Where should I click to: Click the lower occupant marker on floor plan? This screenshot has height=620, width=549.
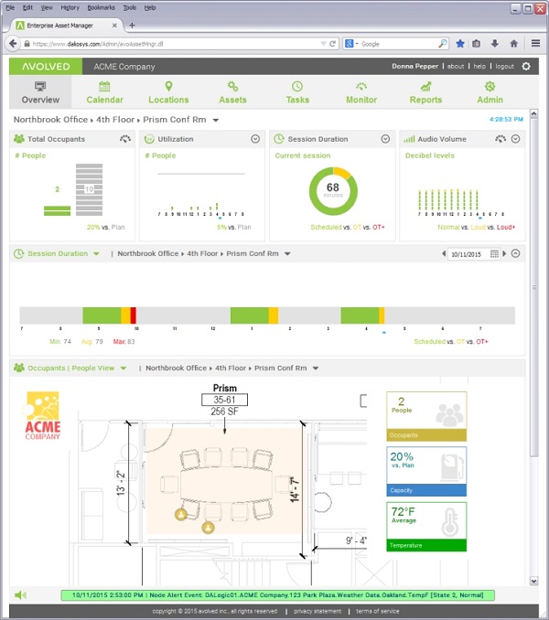pyautogui.click(x=208, y=528)
